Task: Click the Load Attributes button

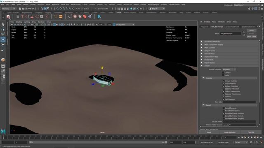Action: (x=230, y=132)
